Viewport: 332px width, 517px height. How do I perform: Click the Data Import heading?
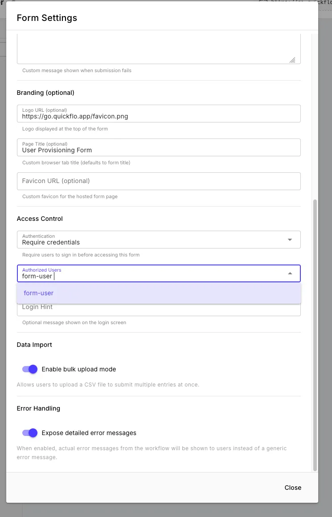[x=34, y=345]
